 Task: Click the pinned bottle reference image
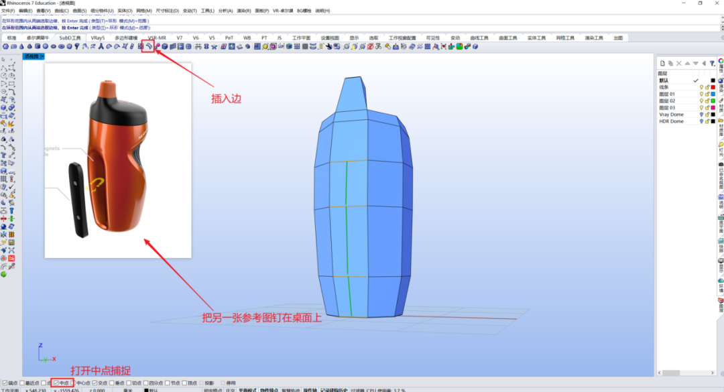click(x=118, y=160)
